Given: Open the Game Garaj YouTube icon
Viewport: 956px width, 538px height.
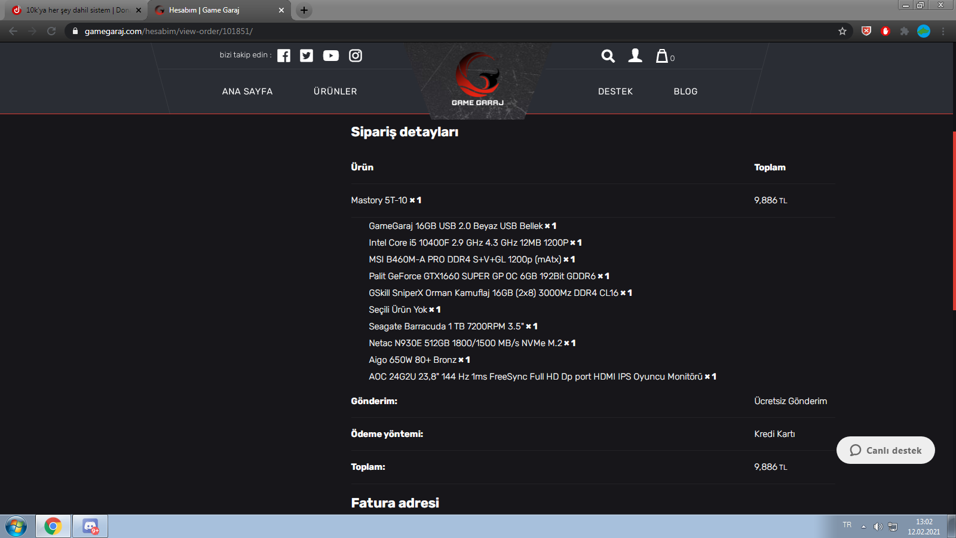Looking at the screenshot, I should (x=331, y=56).
